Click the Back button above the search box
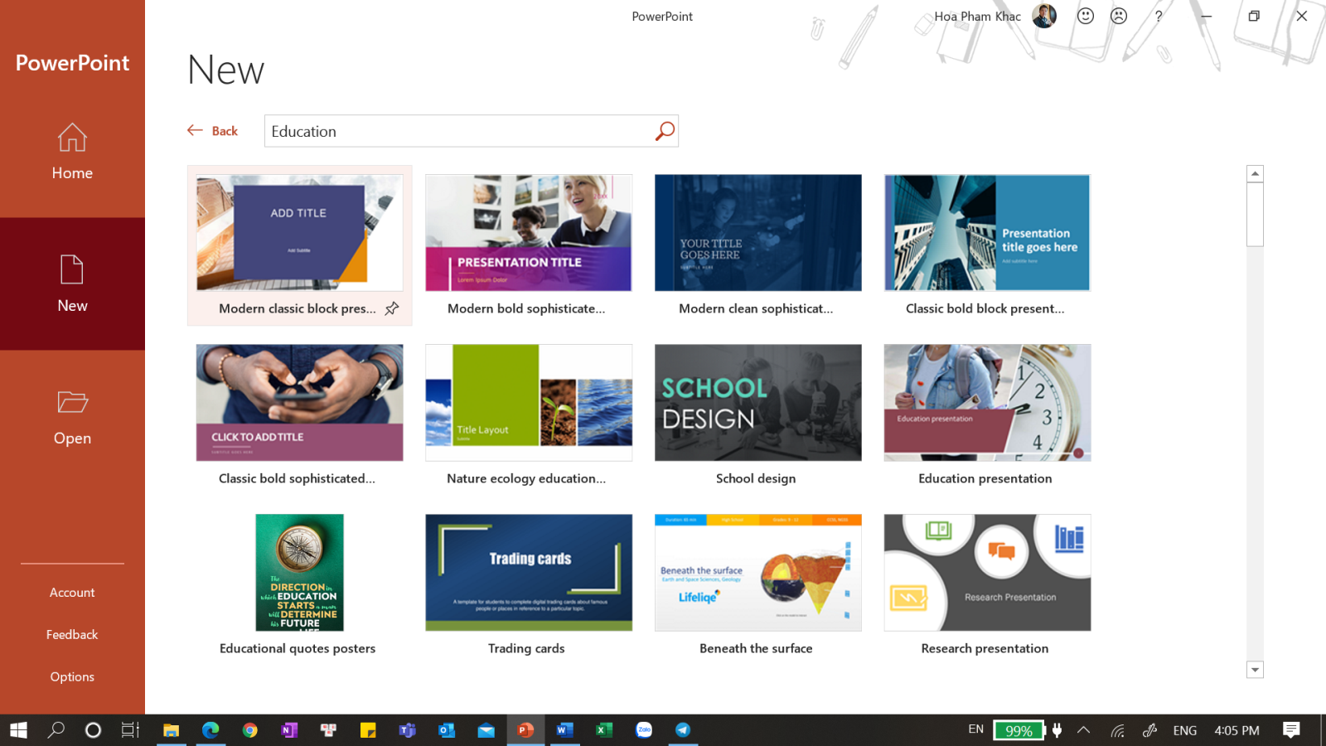The height and width of the screenshot is (746, 1326). (x=212, y=130)
